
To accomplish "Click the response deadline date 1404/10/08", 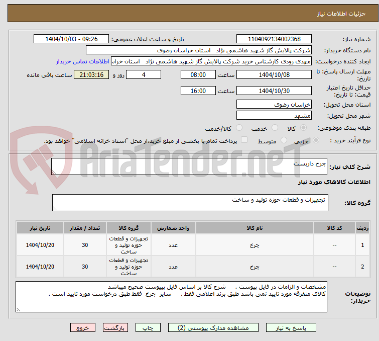I will point(274,74).
